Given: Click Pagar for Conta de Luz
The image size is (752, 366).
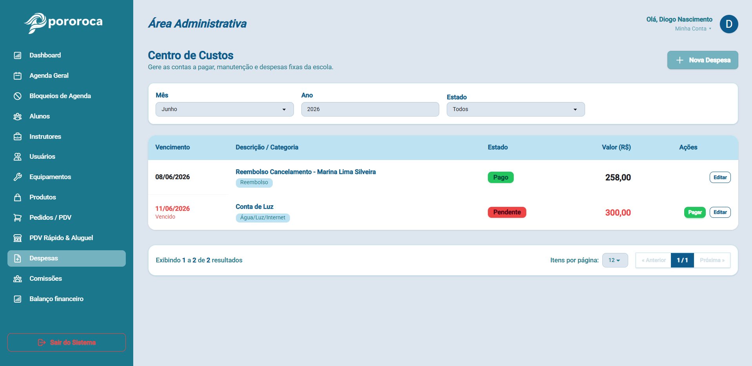Looking at the screenshot, I should (695, 212).
